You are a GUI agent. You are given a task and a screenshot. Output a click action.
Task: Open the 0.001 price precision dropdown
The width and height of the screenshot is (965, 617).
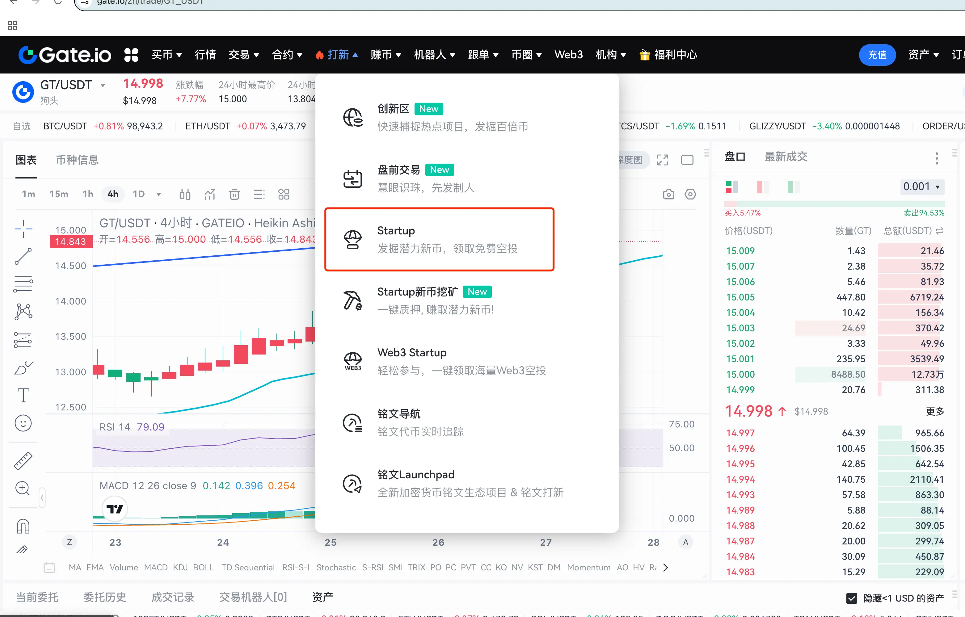pyautogui.click(x=921, y=187)
